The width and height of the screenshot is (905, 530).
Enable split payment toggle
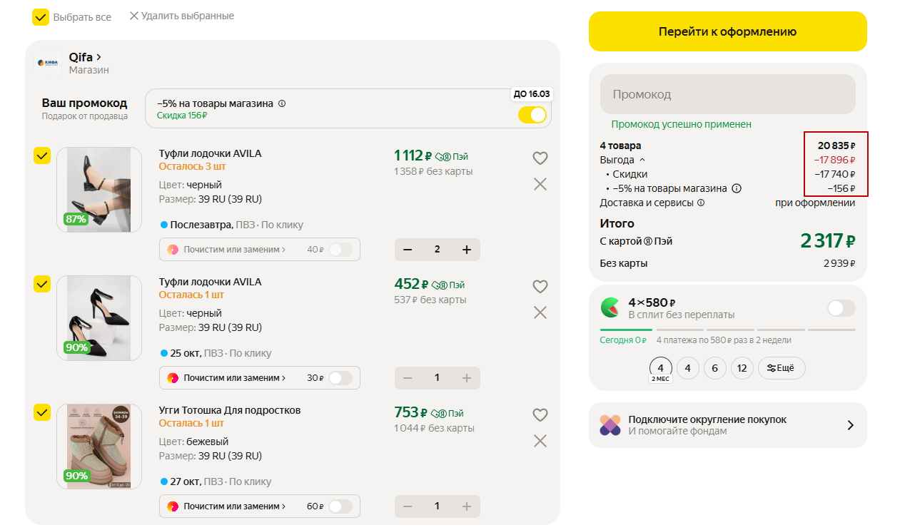click(841, 308)
